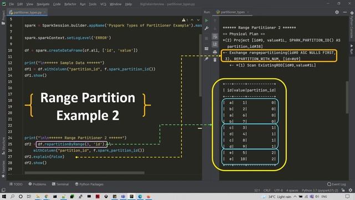Open the warnings indicator in the editor
Screen dimensions: 355x200
coord(185,20)
